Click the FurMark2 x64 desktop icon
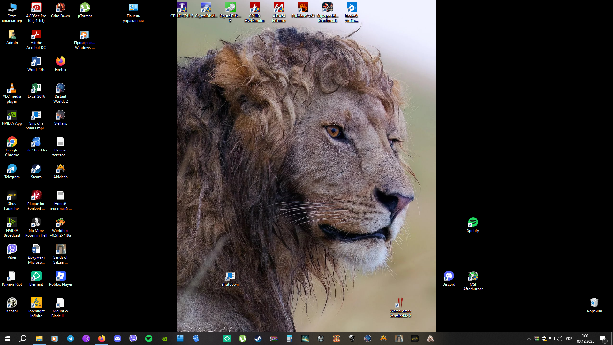Screen dimensions: 613x345 [x=303, y=10]
